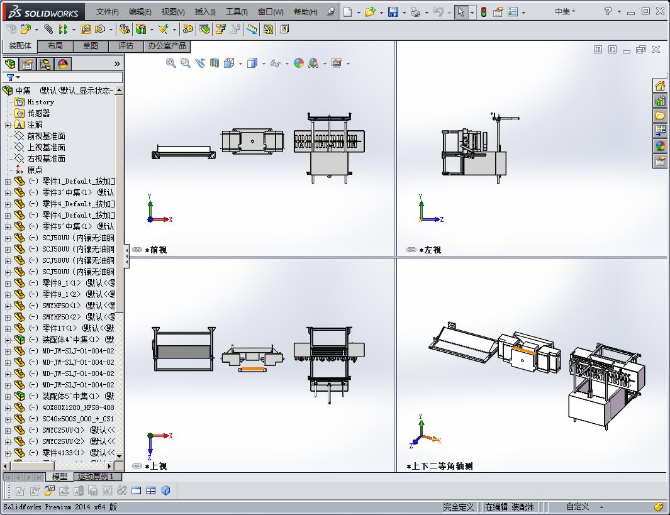Toggle the link views icon beside 左视

(411, 250)
